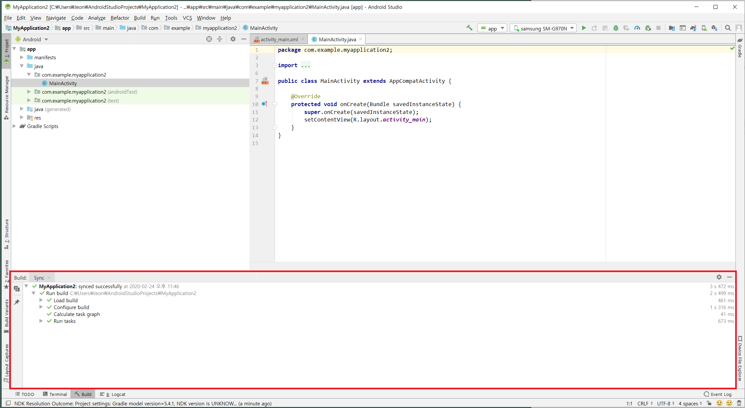
Task: Expand the manifests folder in project tree
Action: pyautogui.click(x=22, y=57)
